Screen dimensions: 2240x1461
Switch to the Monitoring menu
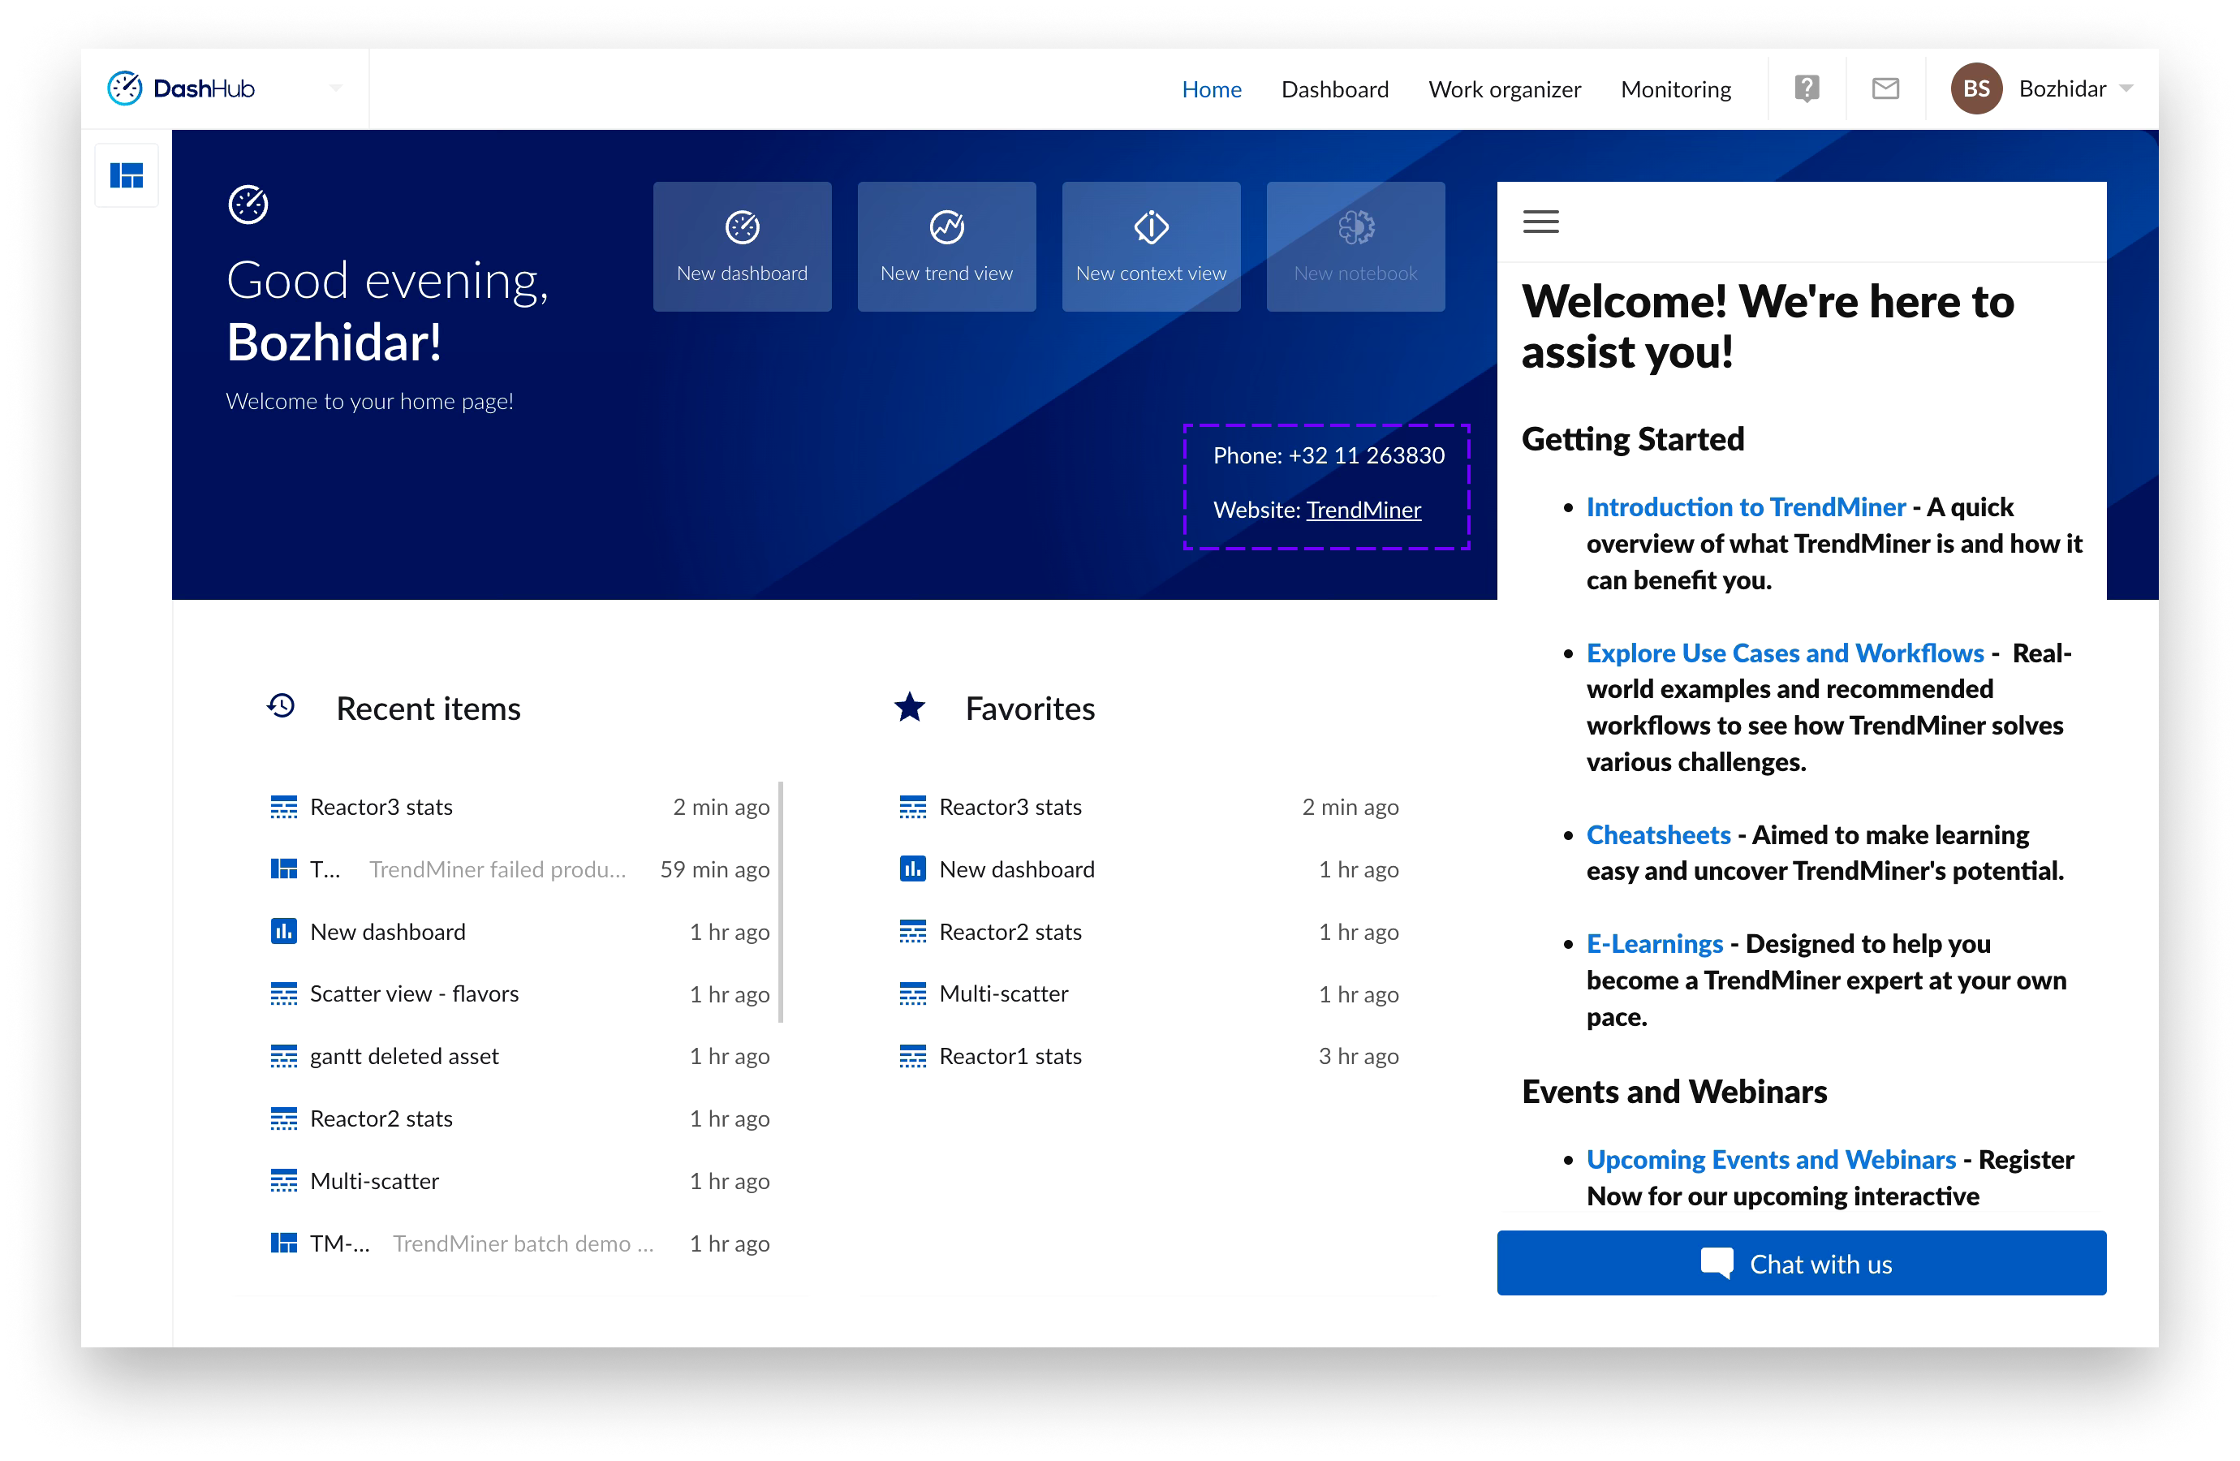click(x=1675, y=89)
